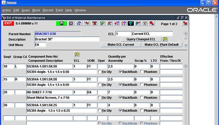The image size is (219, 125).
Task: Click the outer window scrollbar up arrow
Action: 216,16
